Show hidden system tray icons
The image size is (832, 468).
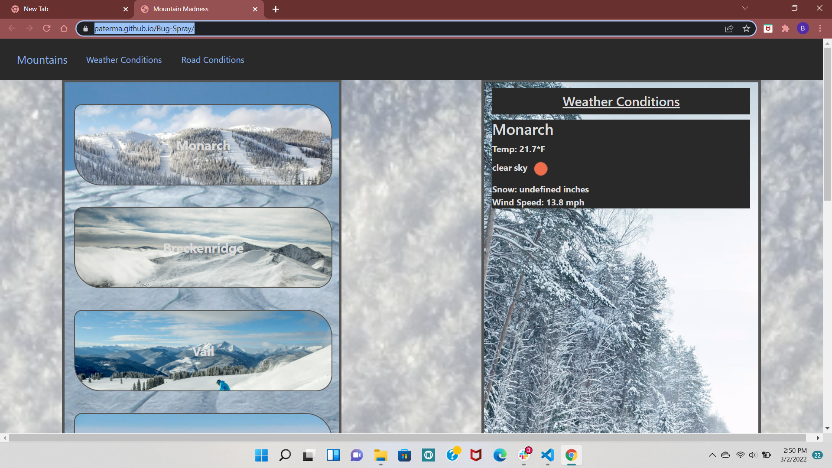712,455
